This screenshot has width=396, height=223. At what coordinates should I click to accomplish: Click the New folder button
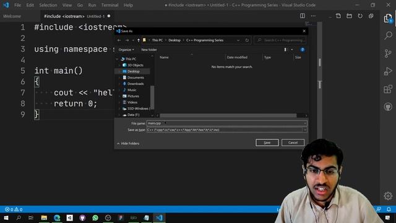[149, 50]
